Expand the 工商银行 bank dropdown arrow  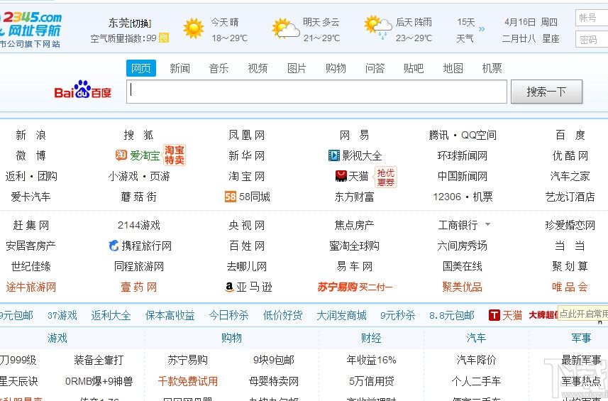coord(488,224)
